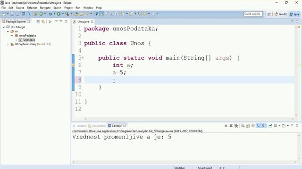Close the Unos.java editor tab
Screen dimensions: 302x169
tap(92, 22)
